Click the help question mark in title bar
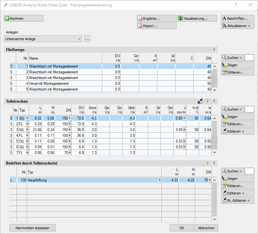 236,5
